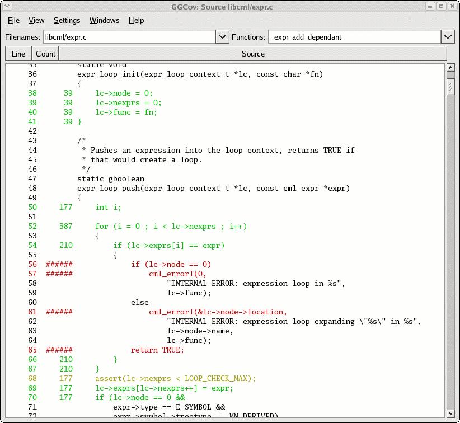Click the Source column header
Screen dimensions: 460x423
(x=253, y=54)
